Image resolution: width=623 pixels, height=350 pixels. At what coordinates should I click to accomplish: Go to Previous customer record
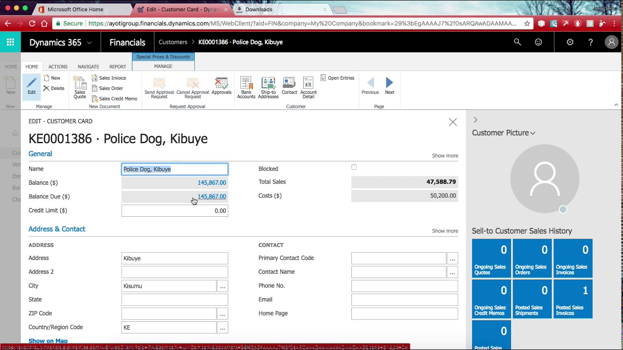click(x=370, y=86)
